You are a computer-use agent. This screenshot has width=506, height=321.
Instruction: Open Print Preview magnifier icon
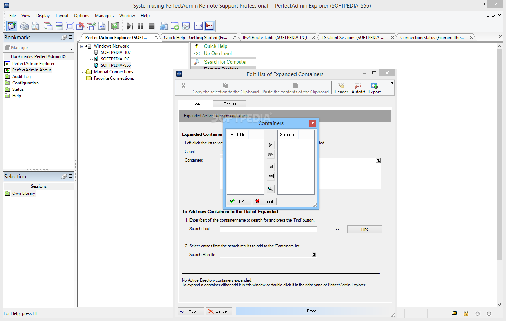tap(35, 26)
